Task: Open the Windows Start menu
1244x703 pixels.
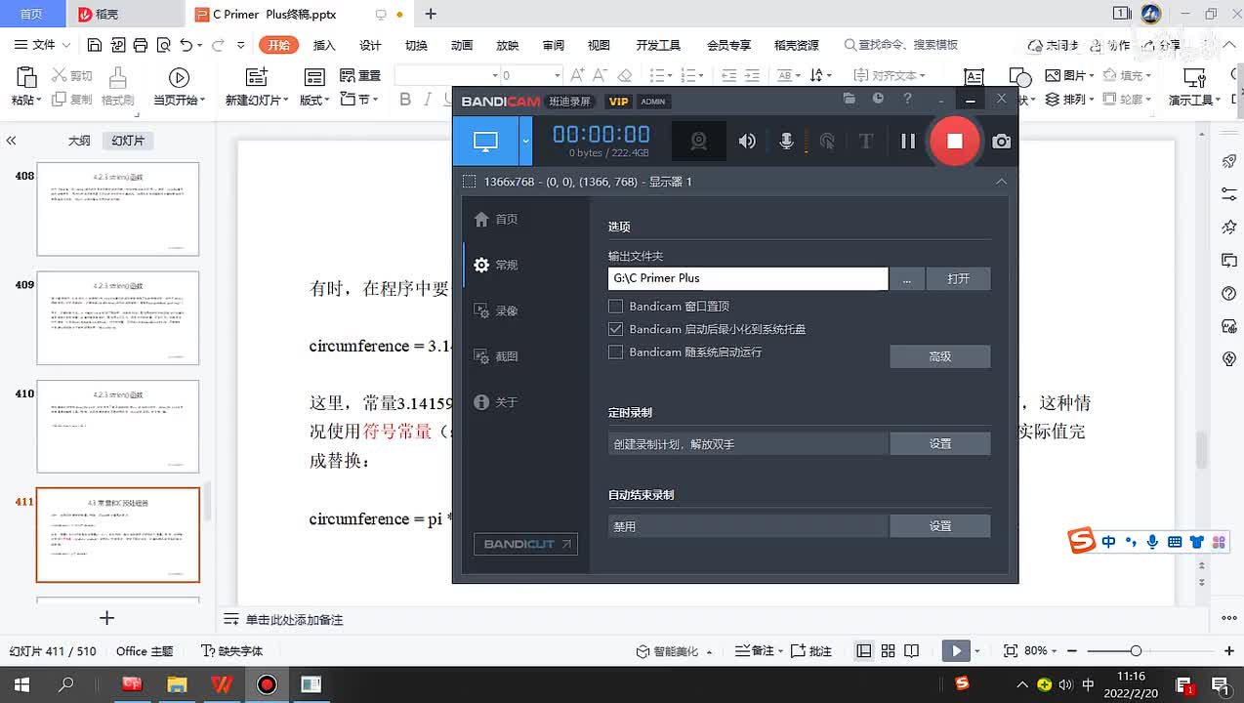Action: click(21, 684)
